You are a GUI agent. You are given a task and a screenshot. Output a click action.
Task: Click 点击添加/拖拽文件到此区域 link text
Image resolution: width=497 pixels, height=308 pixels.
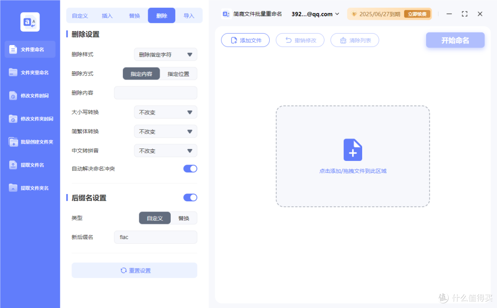point(353,171)
